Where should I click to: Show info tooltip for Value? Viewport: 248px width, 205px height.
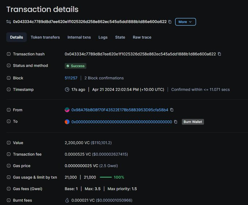pyautogui.click(x=9, y=143)
